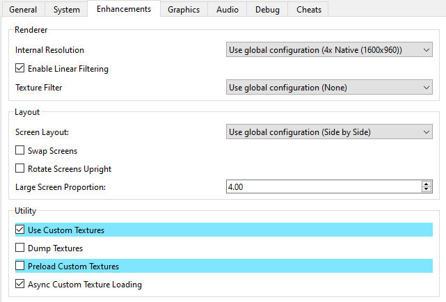
Task: Disable Enable Linear Filtering checkbox
Action: tap(20, 68)
